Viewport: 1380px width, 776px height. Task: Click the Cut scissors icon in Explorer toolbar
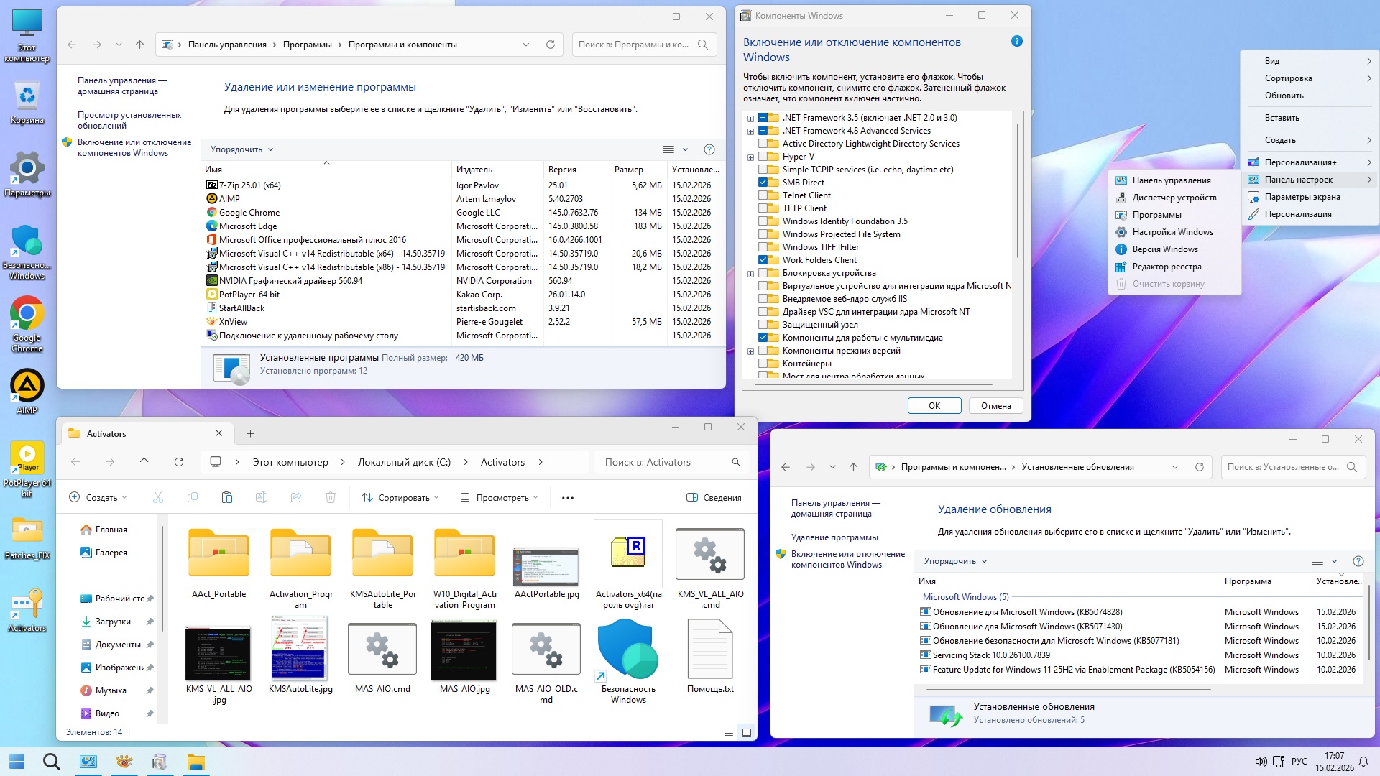click(158, 497)
